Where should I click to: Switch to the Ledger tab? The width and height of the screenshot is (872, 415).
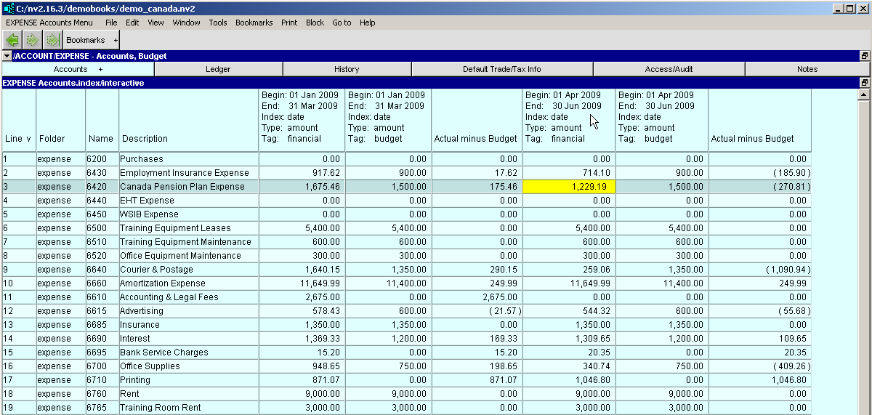tap(218, 69)
